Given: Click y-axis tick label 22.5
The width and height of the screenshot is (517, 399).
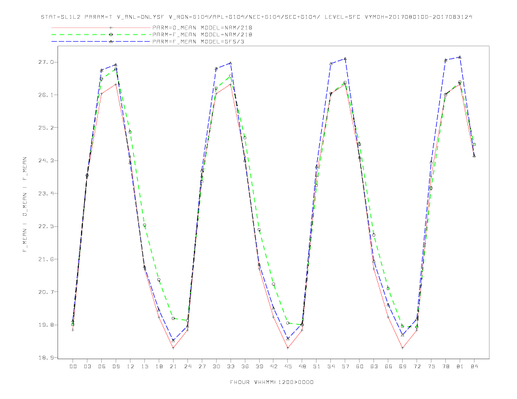Looking at the screenshot, I should 46,226.
